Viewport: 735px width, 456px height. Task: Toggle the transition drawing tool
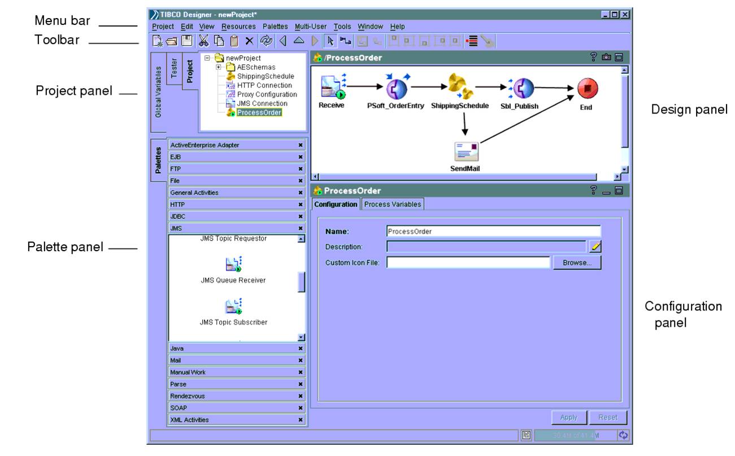pyautogui.click(x=344, y=40)
